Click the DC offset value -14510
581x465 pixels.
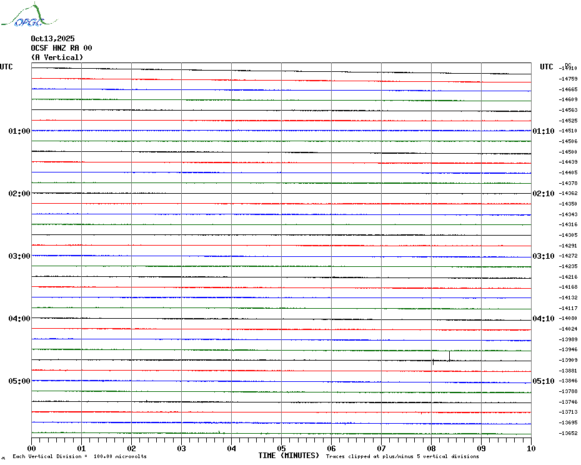[568, 131]
